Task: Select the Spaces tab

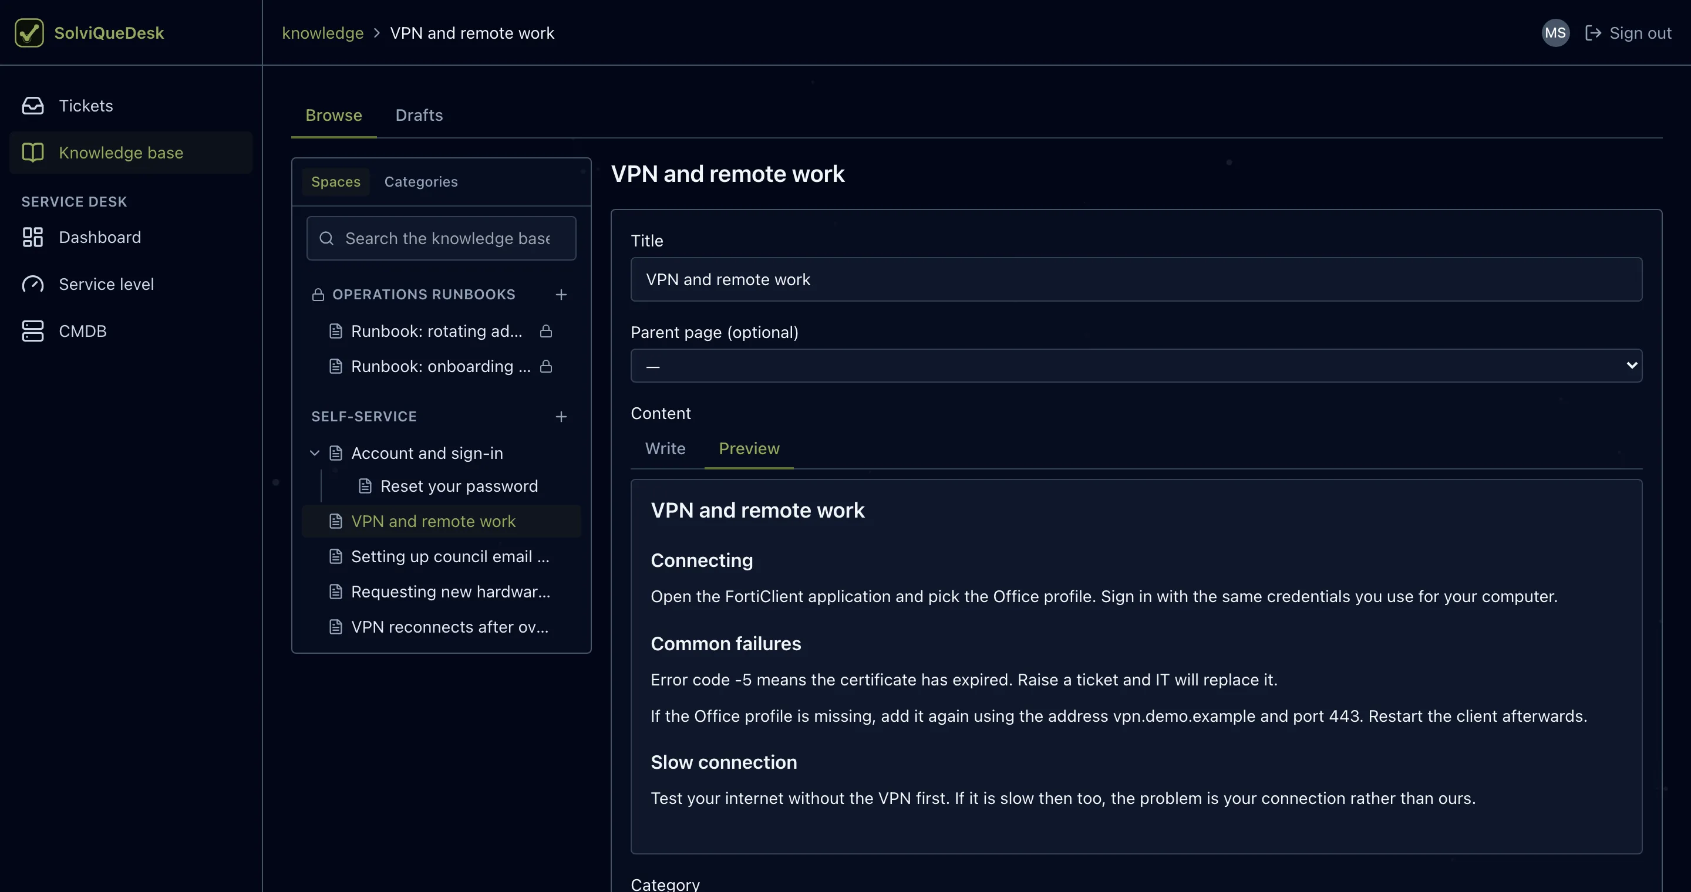Action: [335, 182]
